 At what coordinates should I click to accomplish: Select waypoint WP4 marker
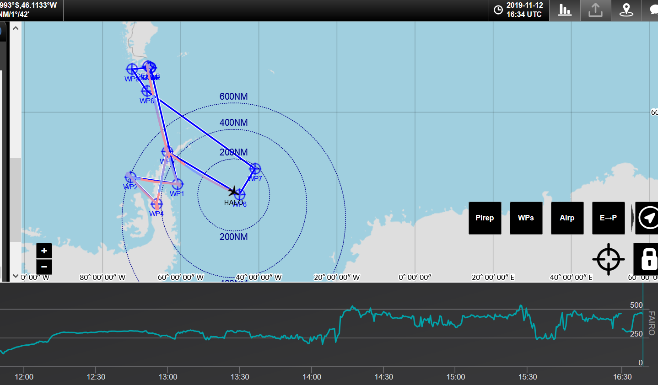(156, 204)
